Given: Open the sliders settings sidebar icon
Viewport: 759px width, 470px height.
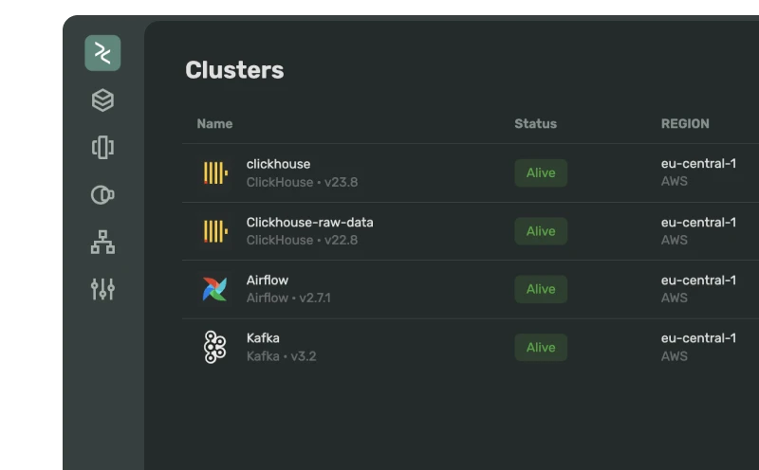Looking at the screenshot, I should (102, 289).
